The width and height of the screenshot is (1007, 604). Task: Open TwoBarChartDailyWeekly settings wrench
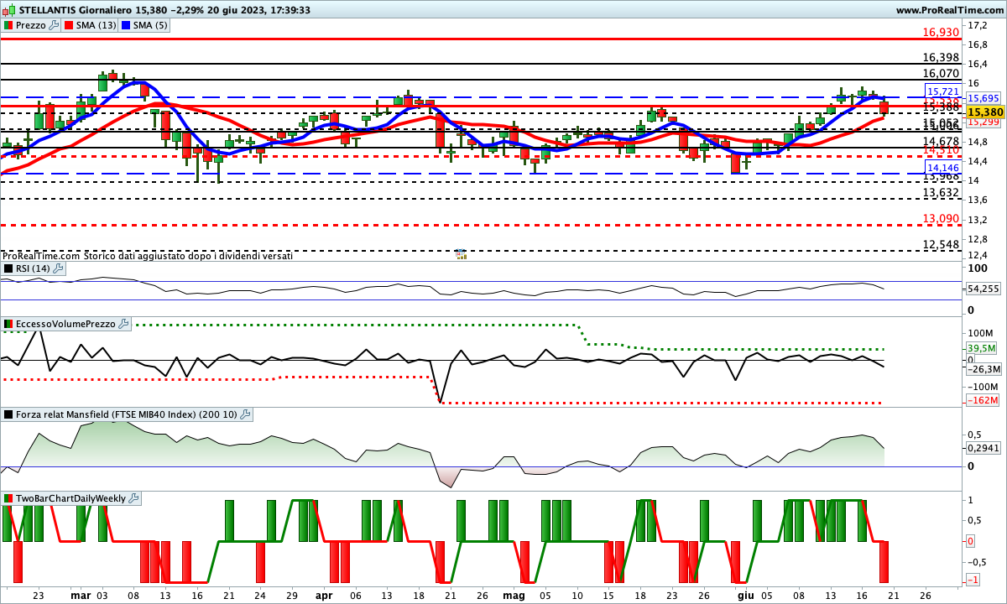point(135,498)
